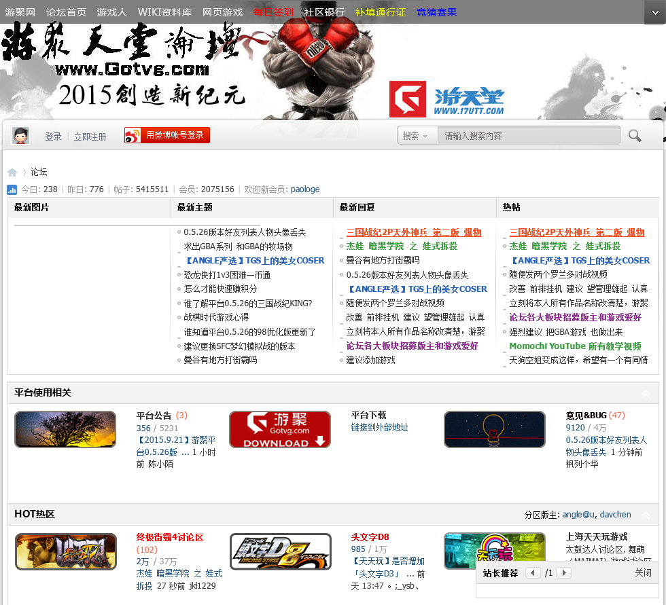Open the 意见&BUG forum

coord(586,416)
